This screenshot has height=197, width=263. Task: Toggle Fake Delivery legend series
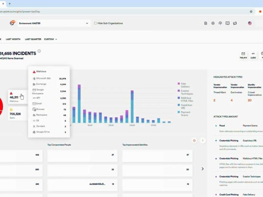[x=184, y=85]
